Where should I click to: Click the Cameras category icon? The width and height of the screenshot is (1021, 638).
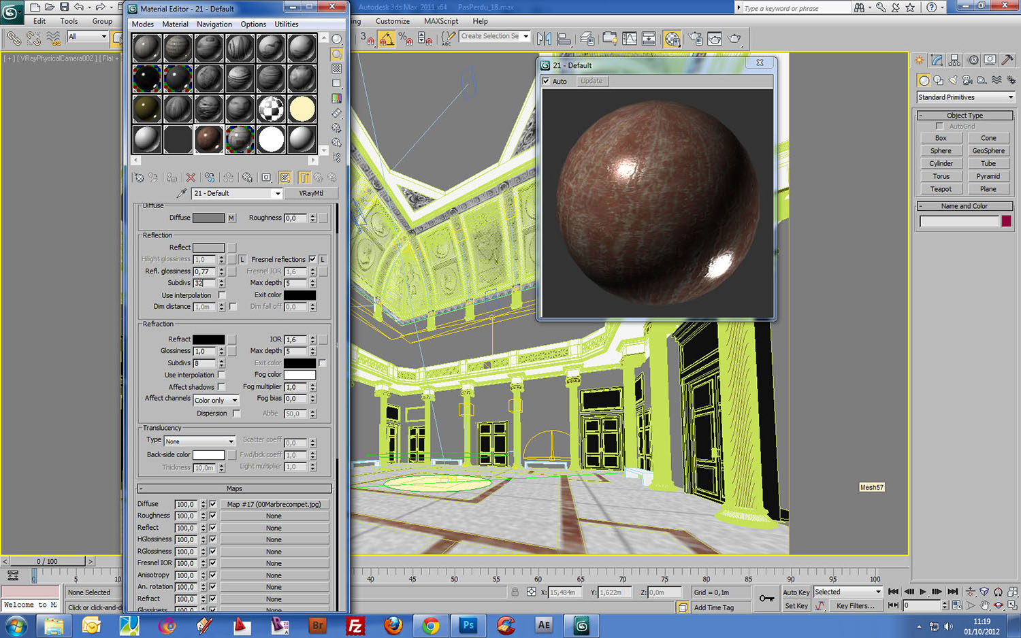pyautogui.click(x=967, y=80)
